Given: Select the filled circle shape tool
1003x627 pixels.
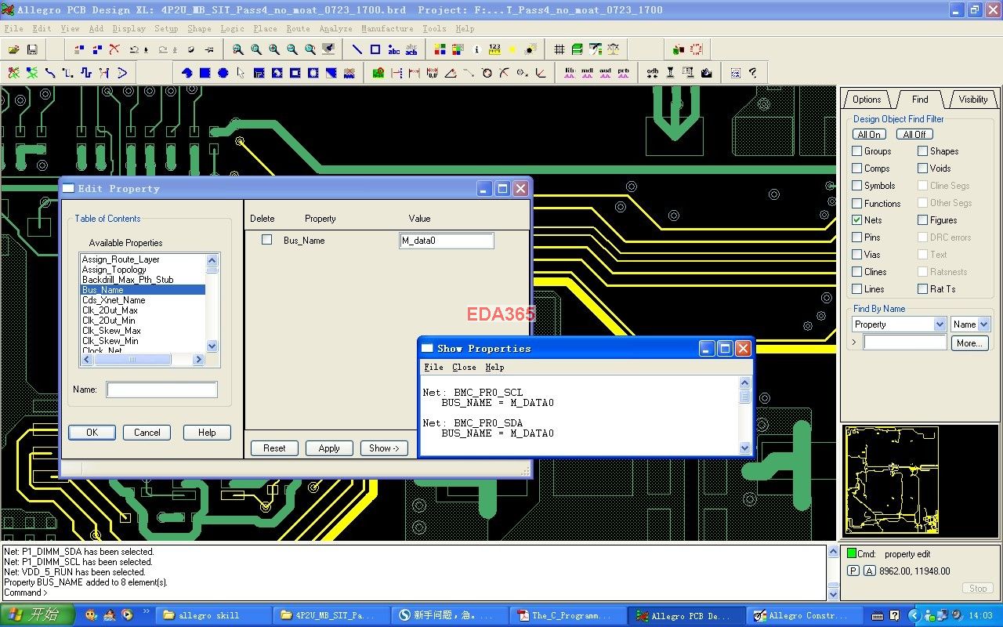Looking at the screenshot, I should [223, 73].
